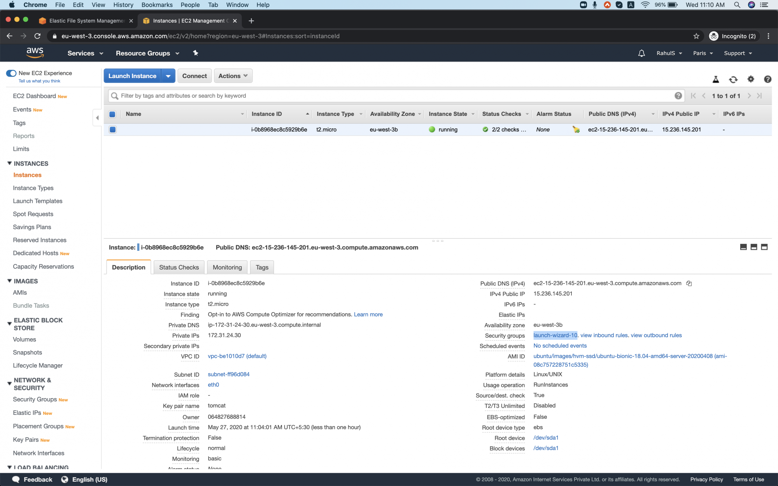Open the launch-wizard-10 security group link
The height and width of the screenshot is (486, 778).
(x=555, y=335)
